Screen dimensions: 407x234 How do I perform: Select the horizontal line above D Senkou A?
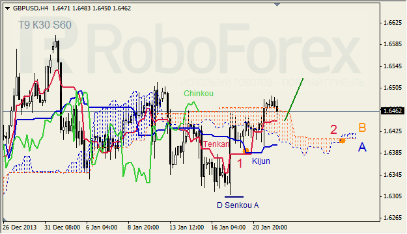(x=234, y=197)
